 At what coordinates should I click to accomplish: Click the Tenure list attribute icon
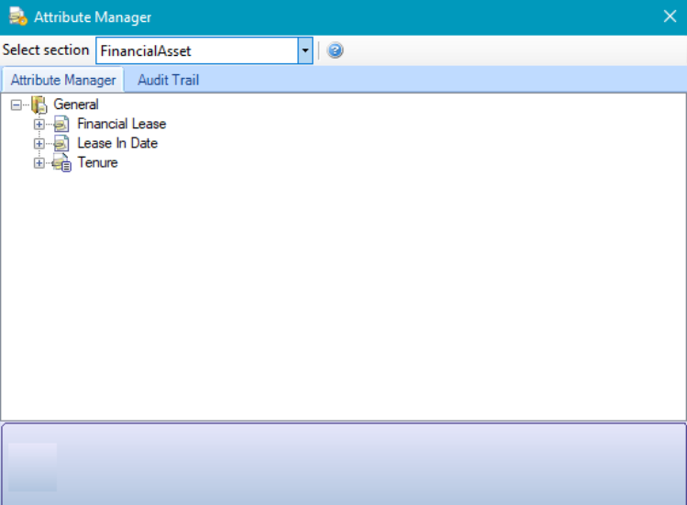click(61, 163)
